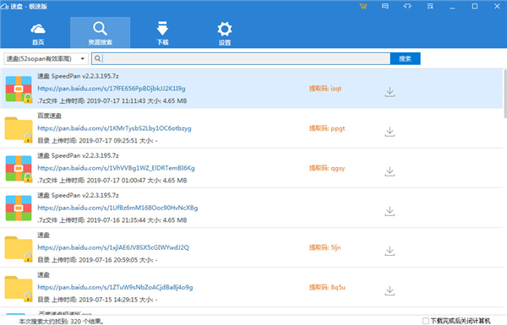The width and height of the screenshot is (507, 325).
Task: Download the folder with extraction code 5ljn
Action: click(390, 251)
